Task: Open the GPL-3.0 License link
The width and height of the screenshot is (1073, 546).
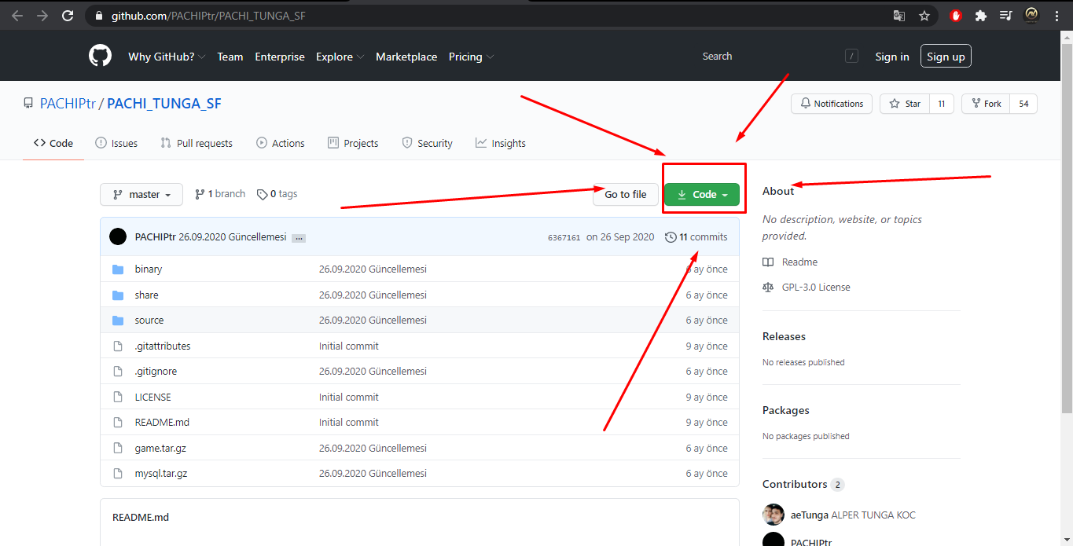Action: [x=816, y=288]
